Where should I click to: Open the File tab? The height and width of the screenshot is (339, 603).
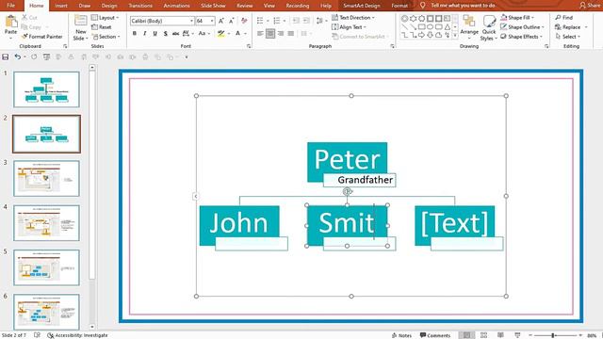(10, 6)
